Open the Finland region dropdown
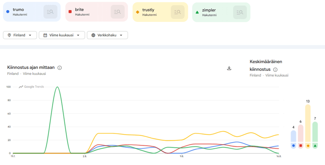Viewport: 325px width, 165px height. point(20,35)
